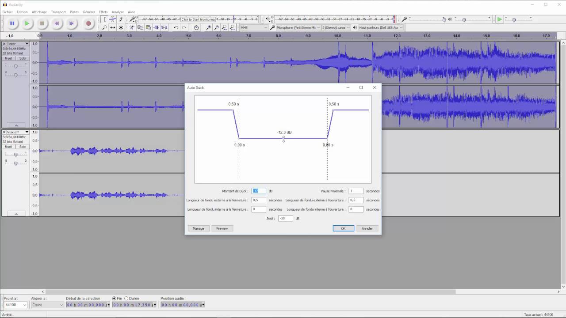The width and height of the screenshot is (566, 318).
Task: Click the Cut scissors icon
Action: [132, 27]
